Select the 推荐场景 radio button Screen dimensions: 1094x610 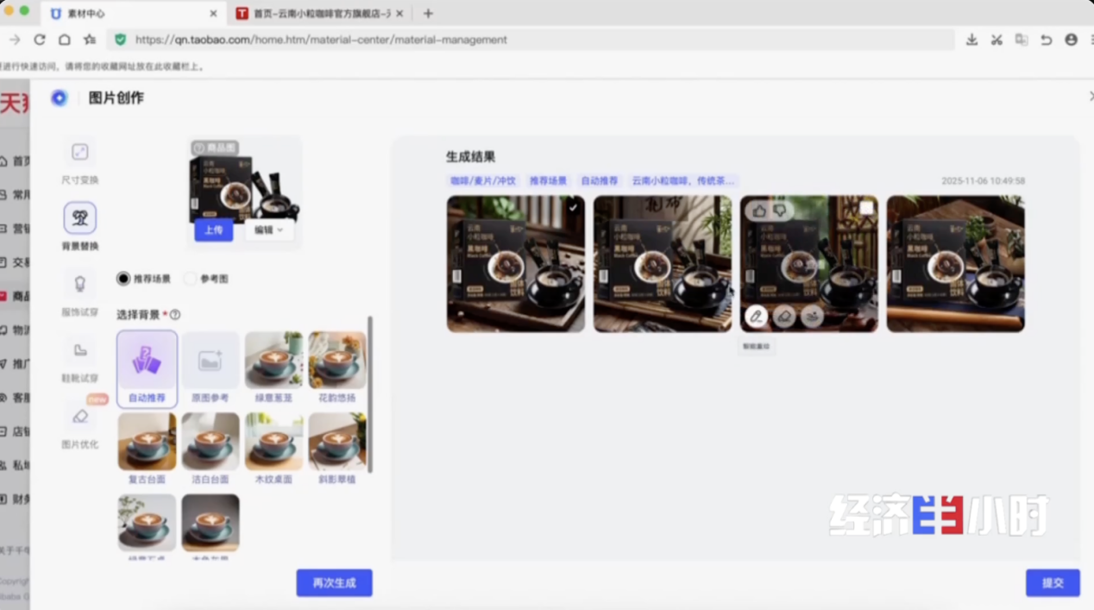(123, 279)
